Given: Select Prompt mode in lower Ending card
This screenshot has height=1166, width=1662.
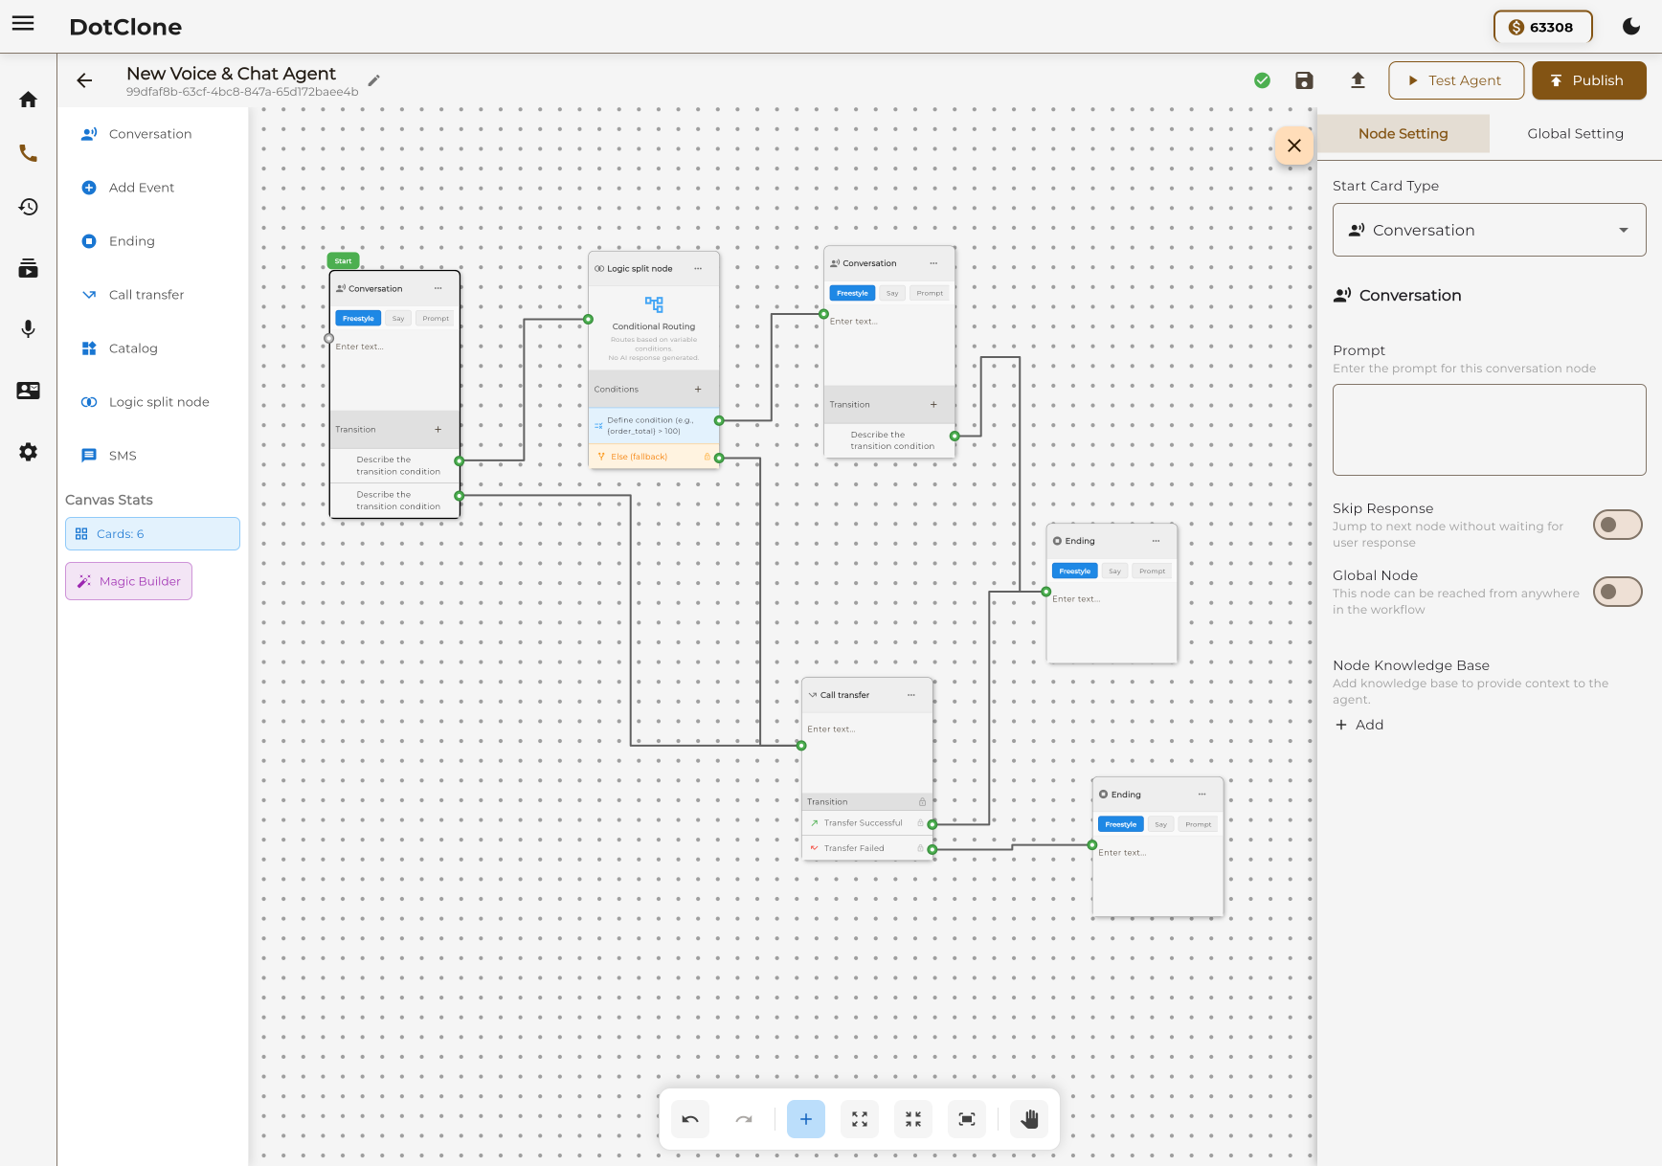Looking at the screenshot, I should tap(1199, 824).
